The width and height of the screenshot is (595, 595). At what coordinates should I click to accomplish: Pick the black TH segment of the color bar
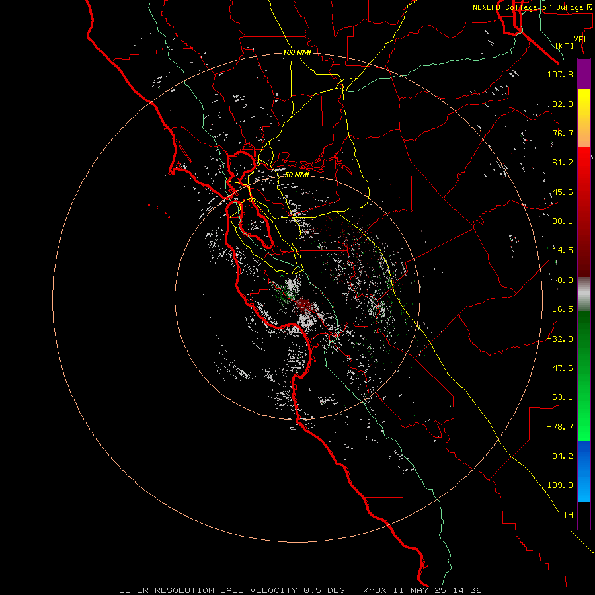[x=584, y=516]
